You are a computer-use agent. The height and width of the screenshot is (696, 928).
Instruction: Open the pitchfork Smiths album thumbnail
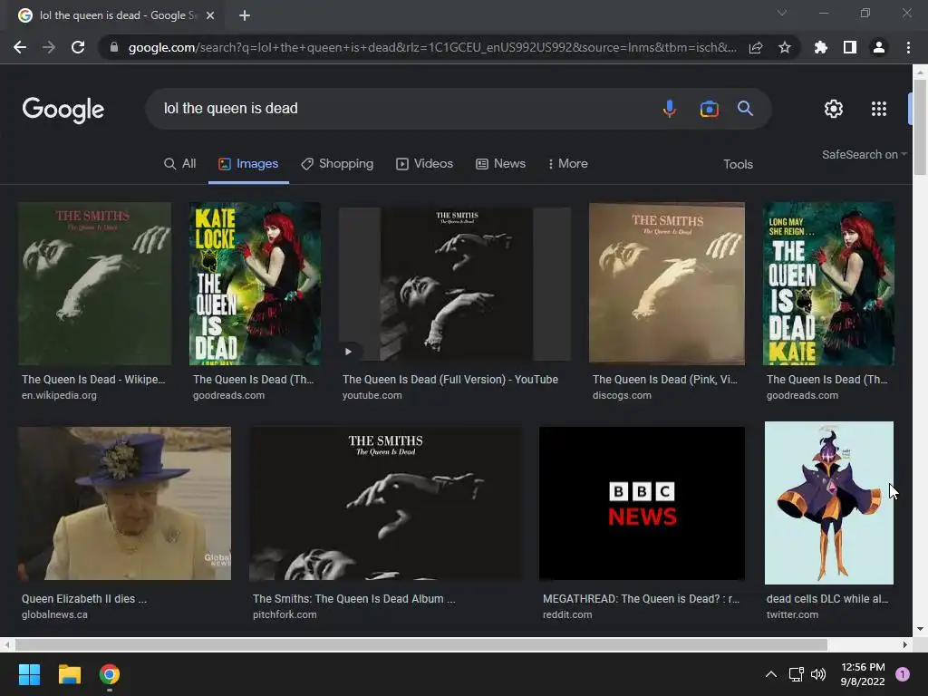tap(386, 504)
